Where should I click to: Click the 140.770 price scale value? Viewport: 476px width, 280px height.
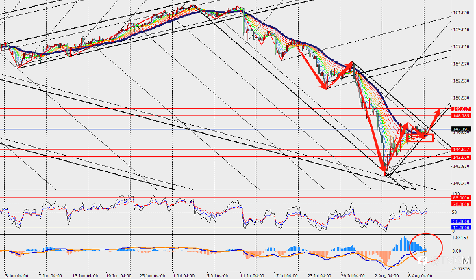point(461,183)
